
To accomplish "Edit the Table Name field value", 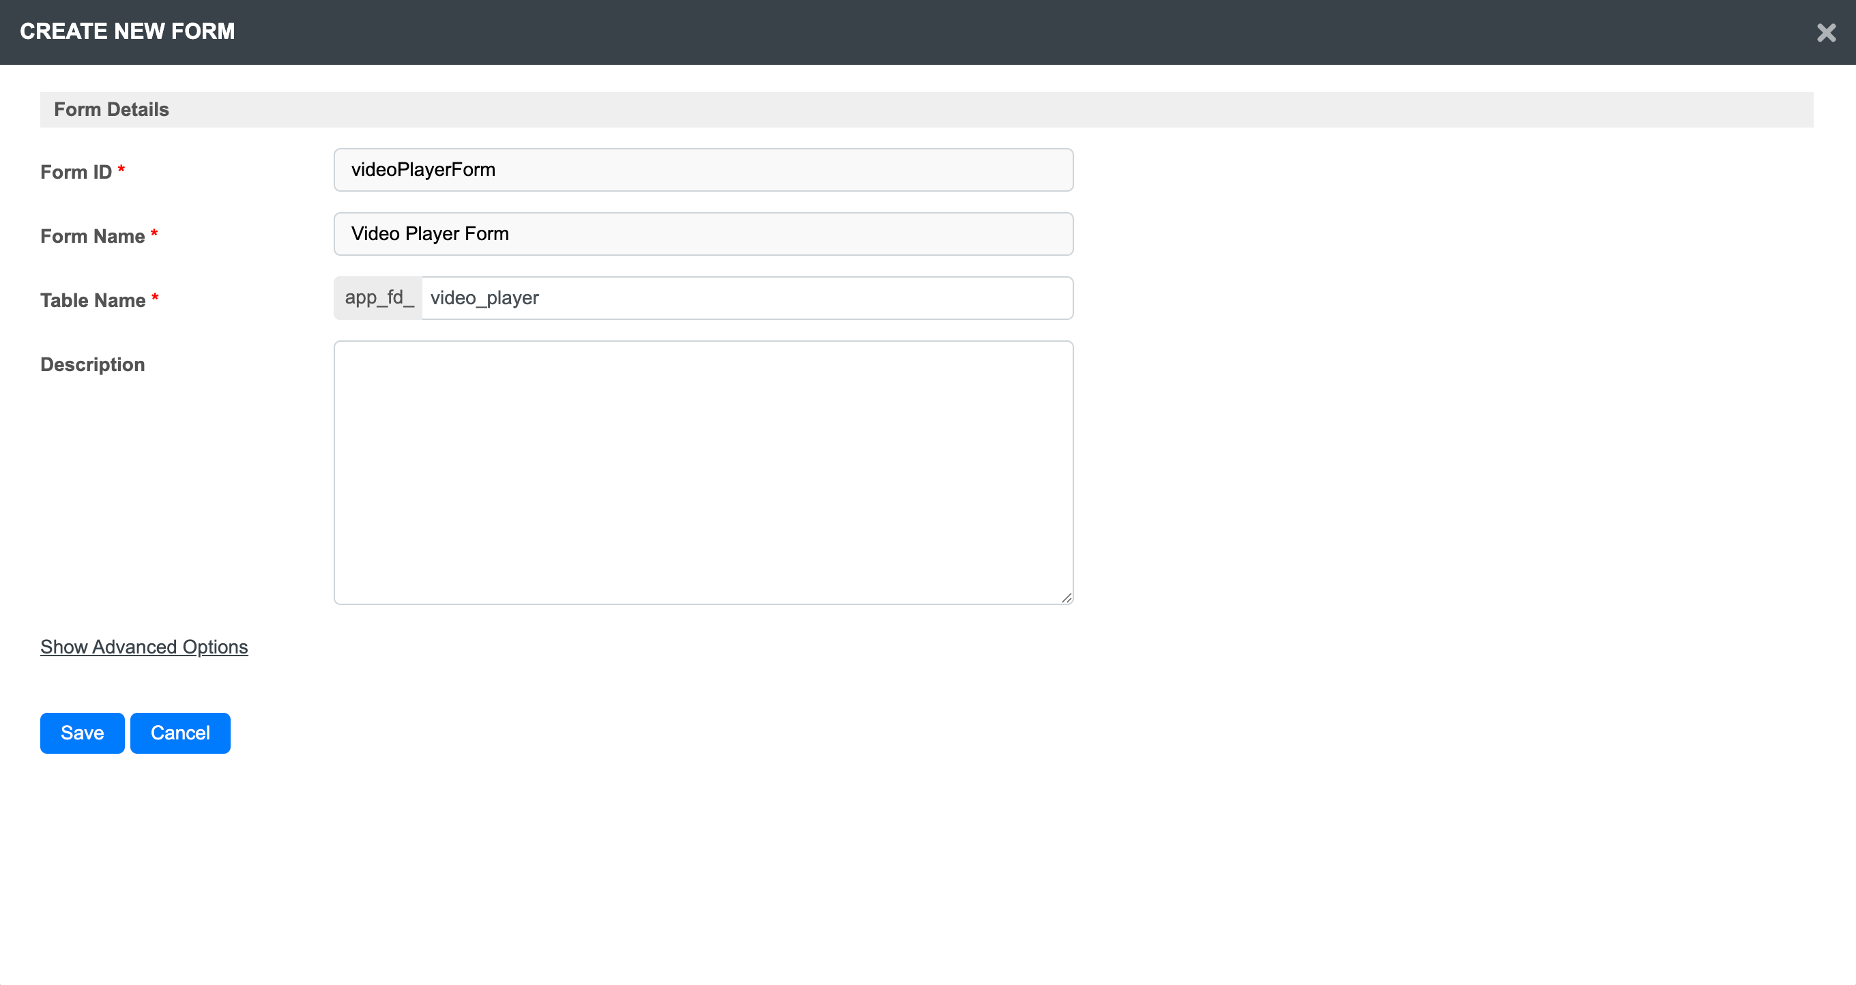I will coord(747,298).
